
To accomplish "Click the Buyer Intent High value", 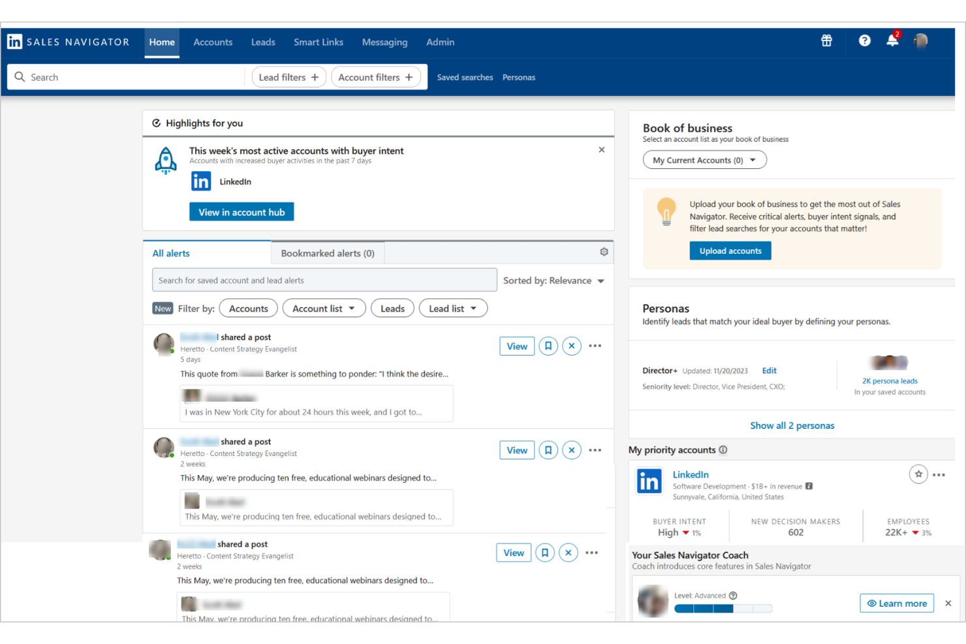I will (x=668, y=532).
